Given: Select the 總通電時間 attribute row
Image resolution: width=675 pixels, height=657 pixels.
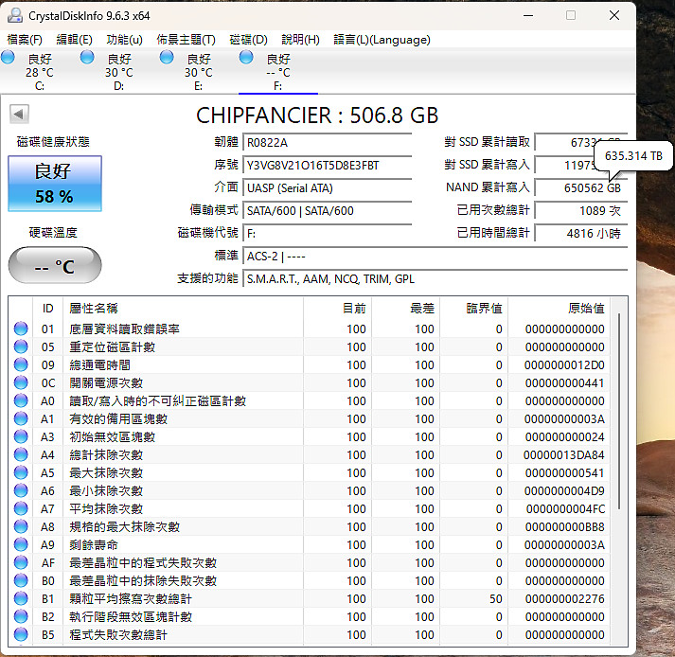Looking at the screenshot, I should [x=309, y=365].
